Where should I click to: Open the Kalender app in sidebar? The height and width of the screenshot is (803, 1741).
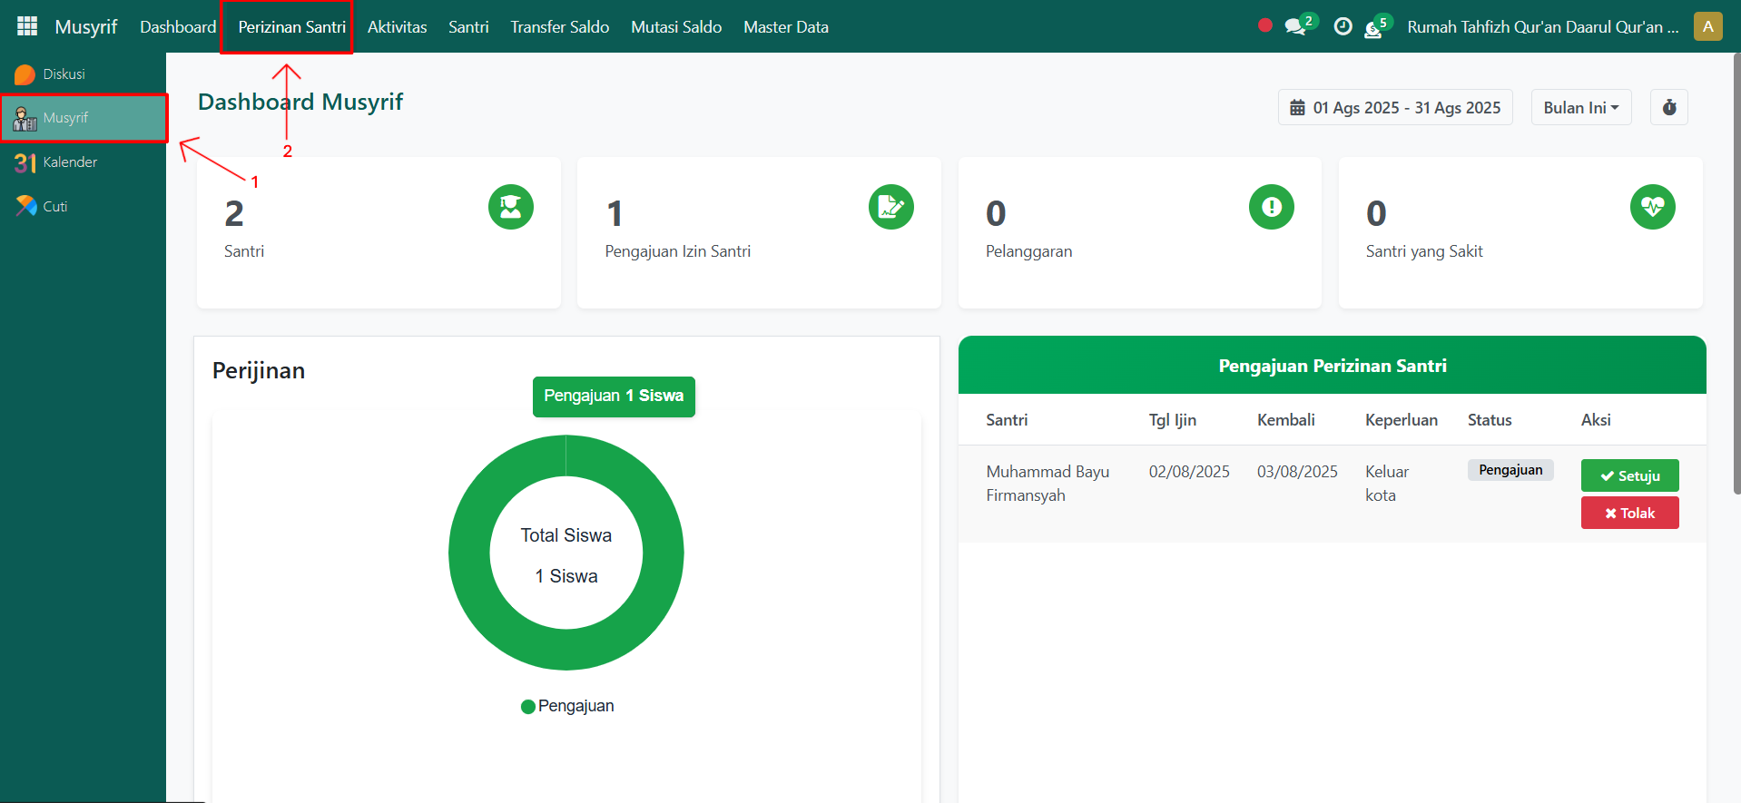click(x=70, y=162)
